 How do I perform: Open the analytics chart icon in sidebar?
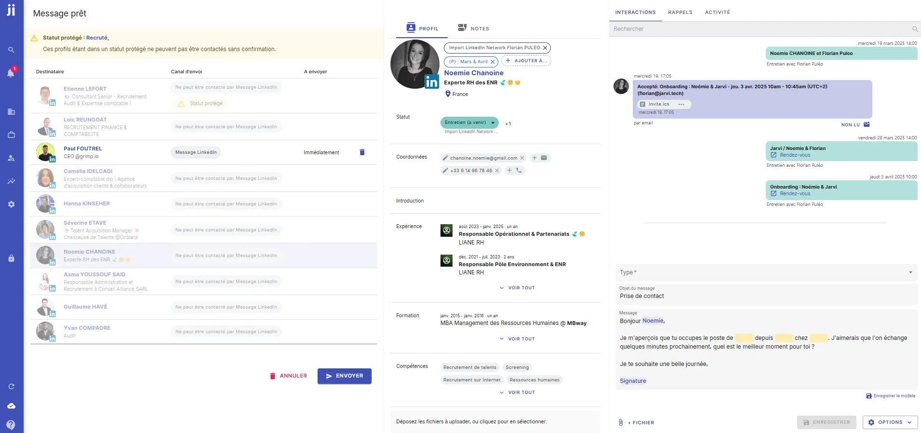[11, 181]
